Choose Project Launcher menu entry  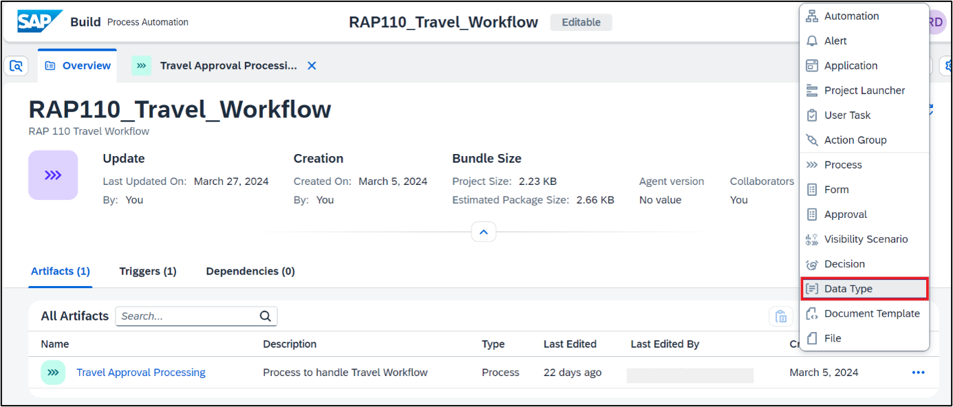click(864, 90)
